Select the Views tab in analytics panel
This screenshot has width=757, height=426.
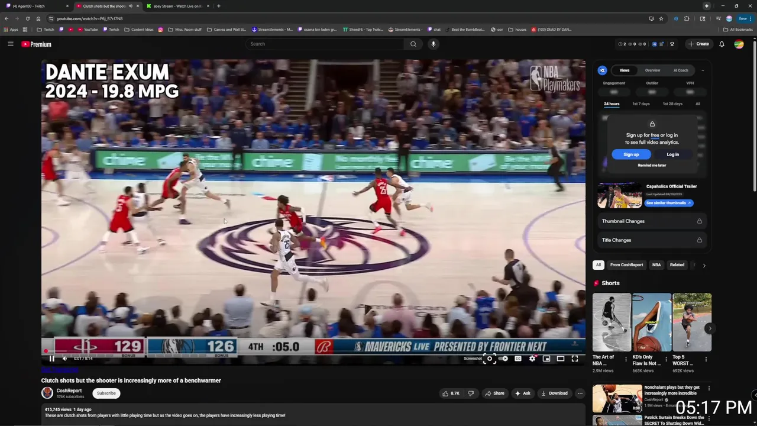[x=625, y=70]
